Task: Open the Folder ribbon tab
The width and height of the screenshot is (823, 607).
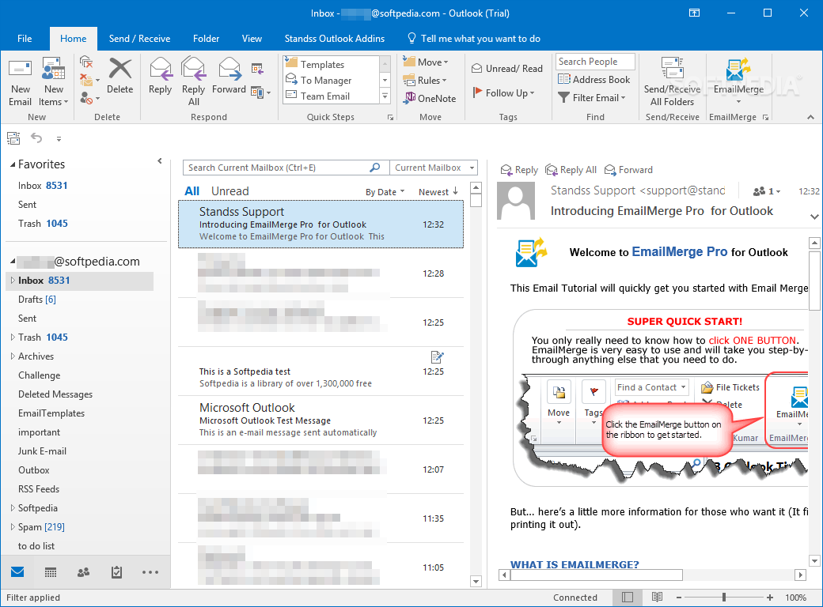Action: point(206,39)
